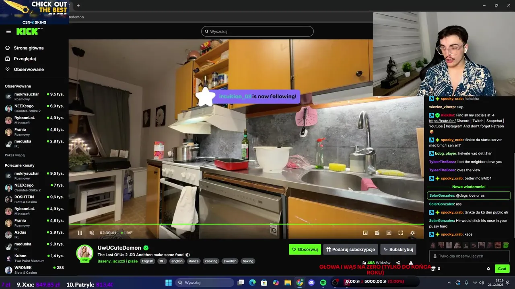Pause the stream video

point(80,233)
